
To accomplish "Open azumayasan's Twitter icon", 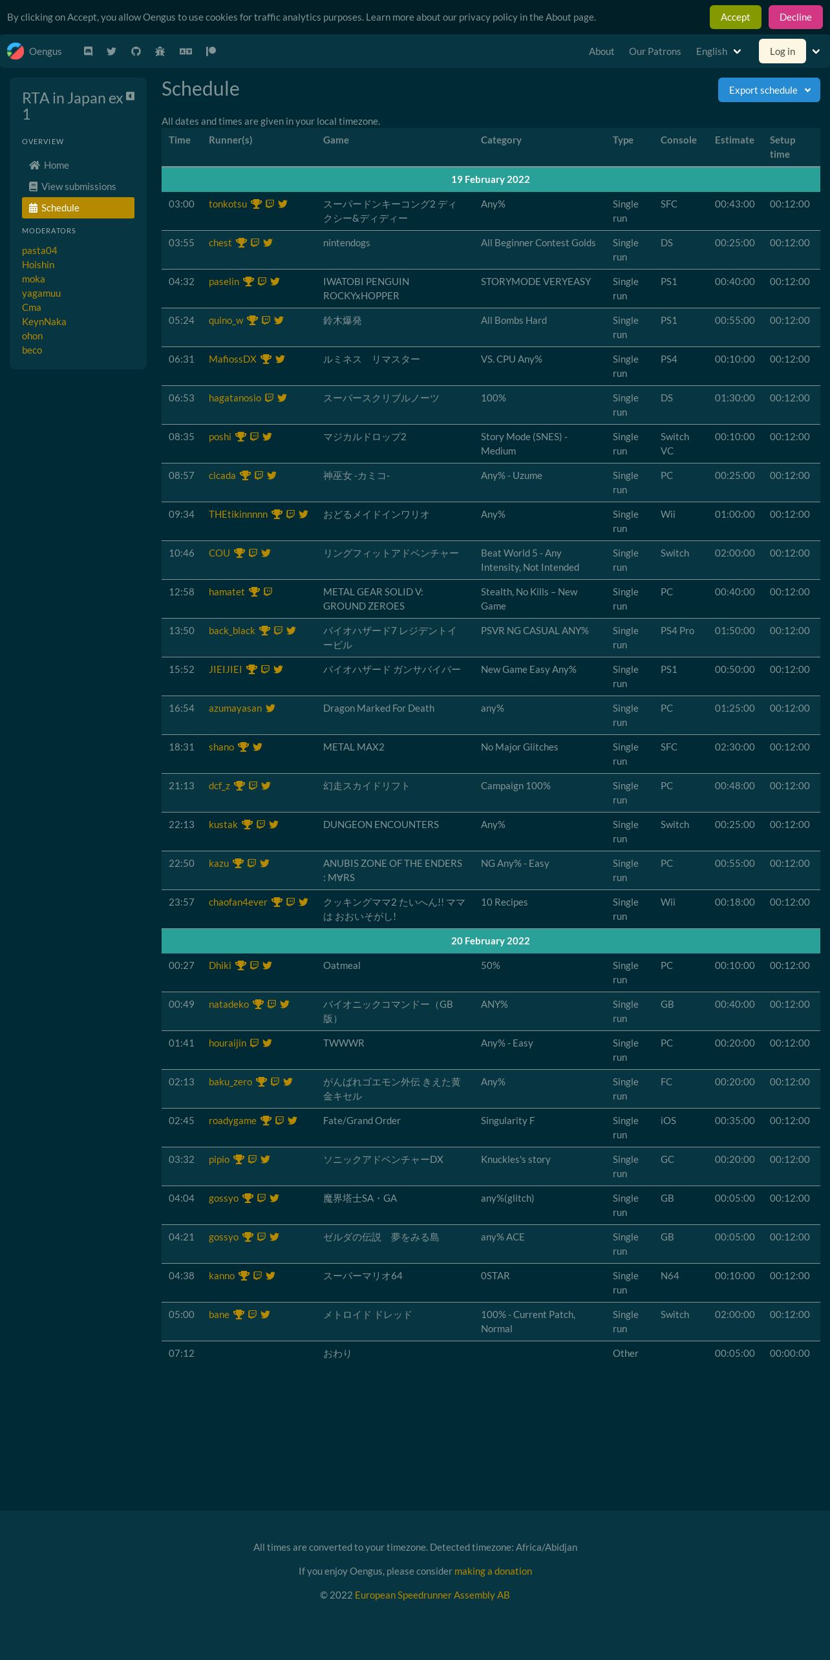I will click(x=270, y=708).
